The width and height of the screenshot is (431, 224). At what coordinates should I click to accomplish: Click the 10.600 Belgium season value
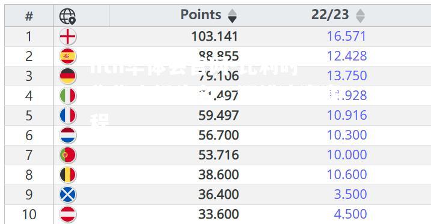(x=347, y=174)
